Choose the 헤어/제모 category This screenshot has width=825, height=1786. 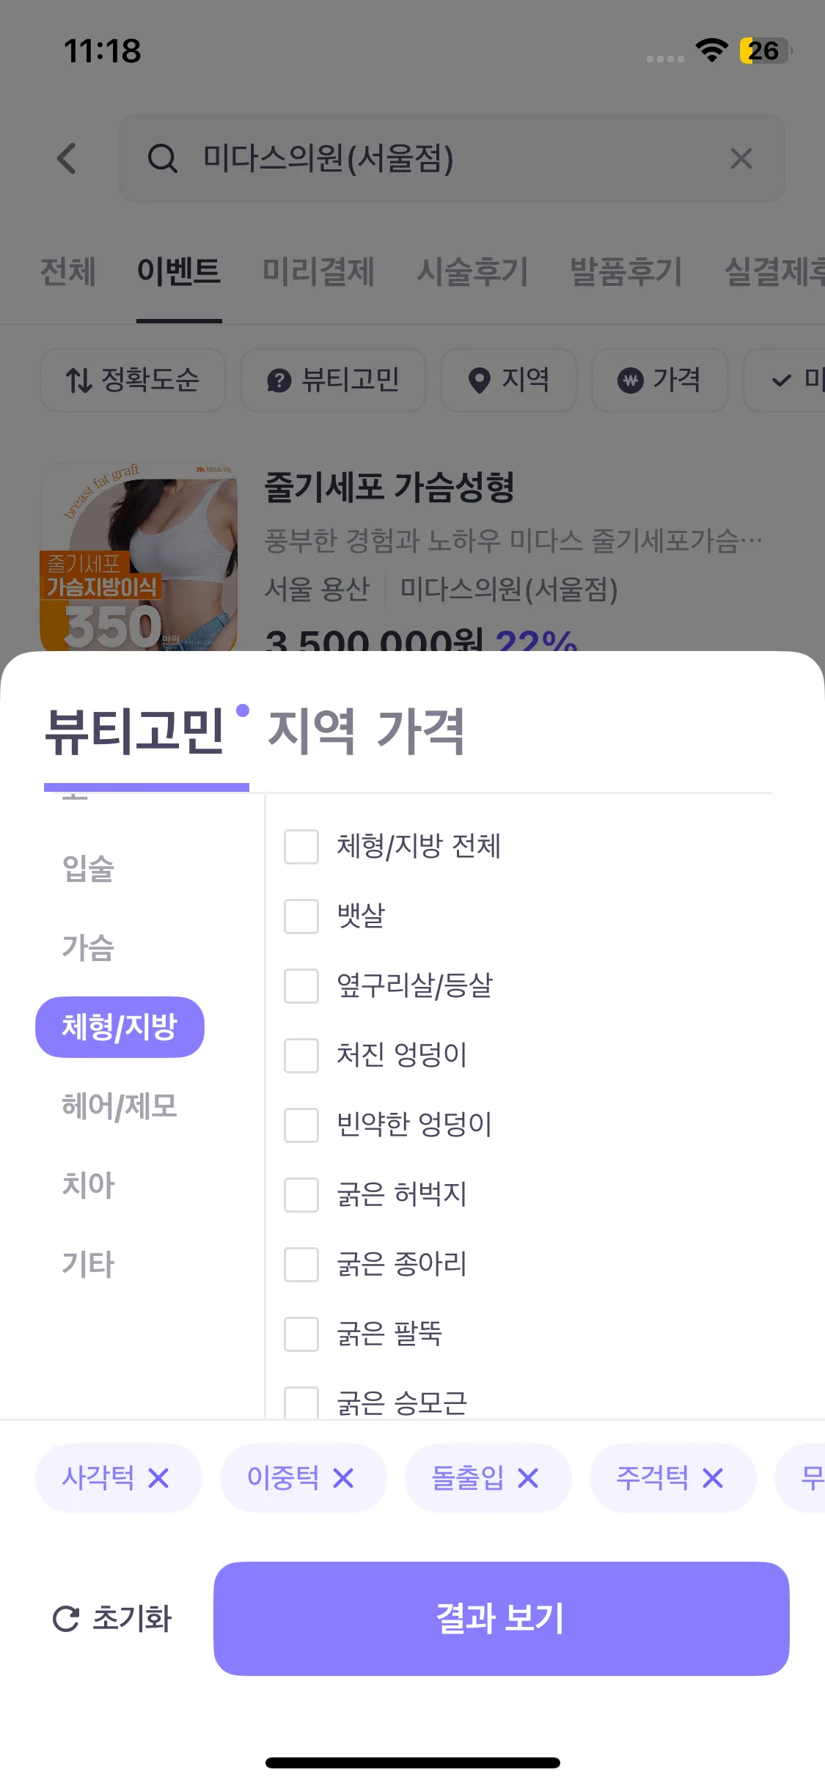click(x=120, y=1106)
